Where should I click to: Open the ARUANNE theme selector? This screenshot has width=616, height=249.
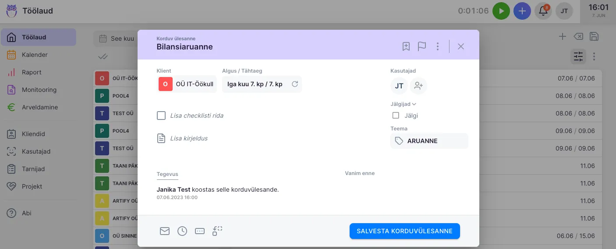click(x=429, y=141)
